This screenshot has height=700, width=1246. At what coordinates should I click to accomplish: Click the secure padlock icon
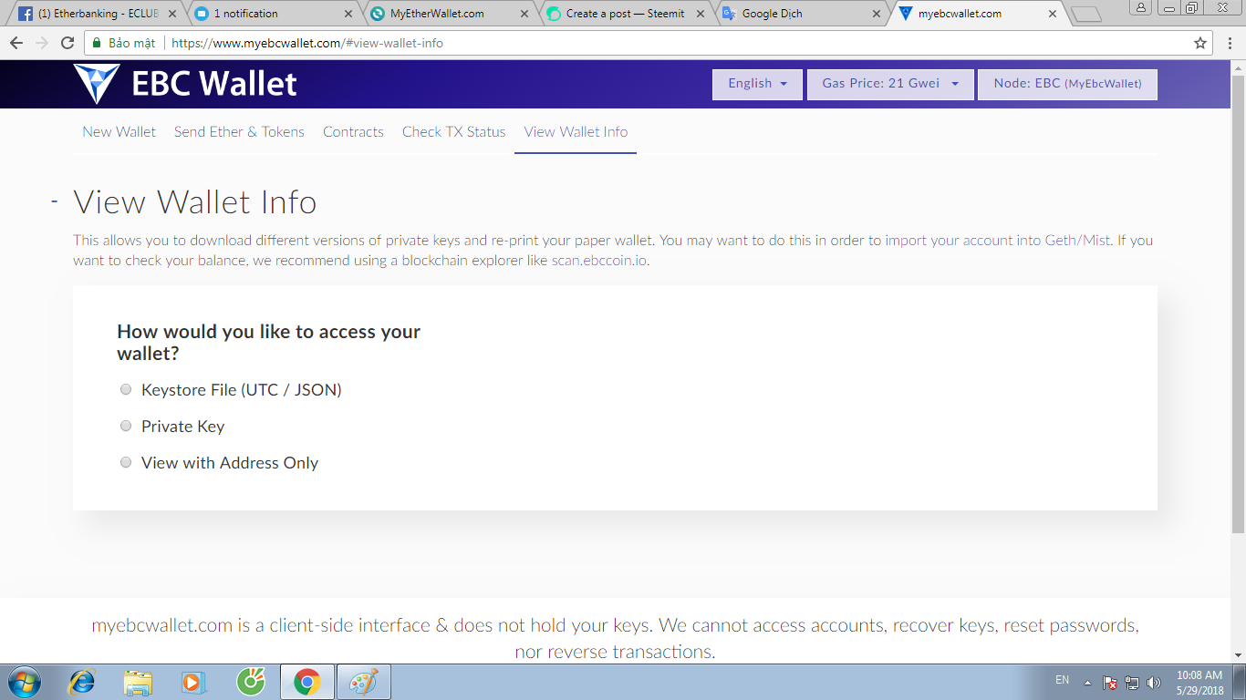click(96, 43)
